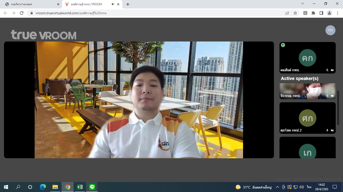Click the share page icon in address bar
This screenshot has width=343, height=192.
(287, 13)
